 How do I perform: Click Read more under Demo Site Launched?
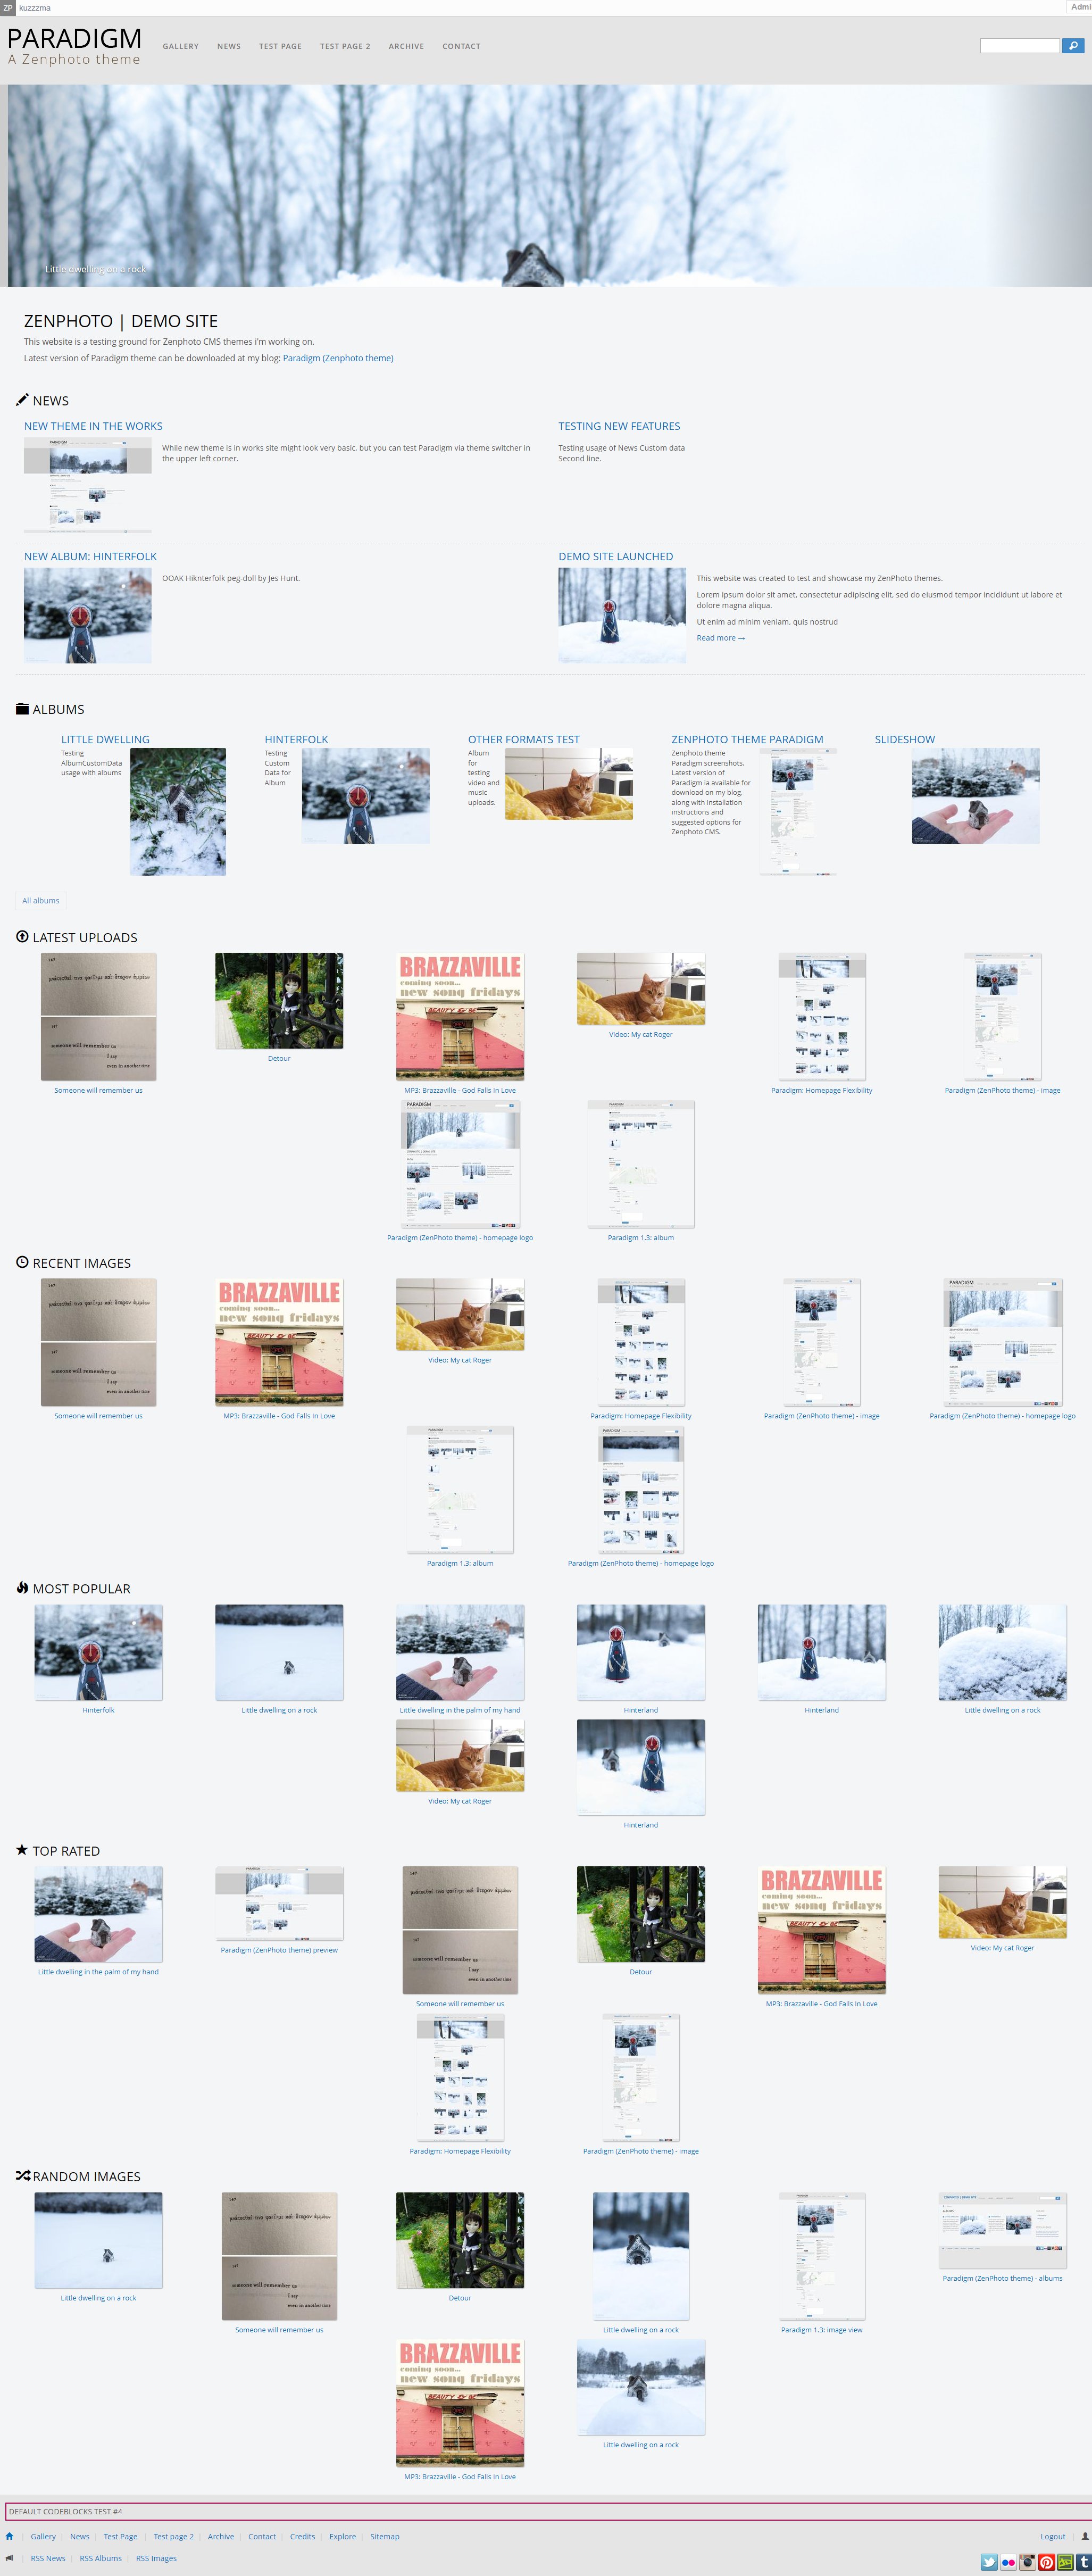click(x=720, y=638)
